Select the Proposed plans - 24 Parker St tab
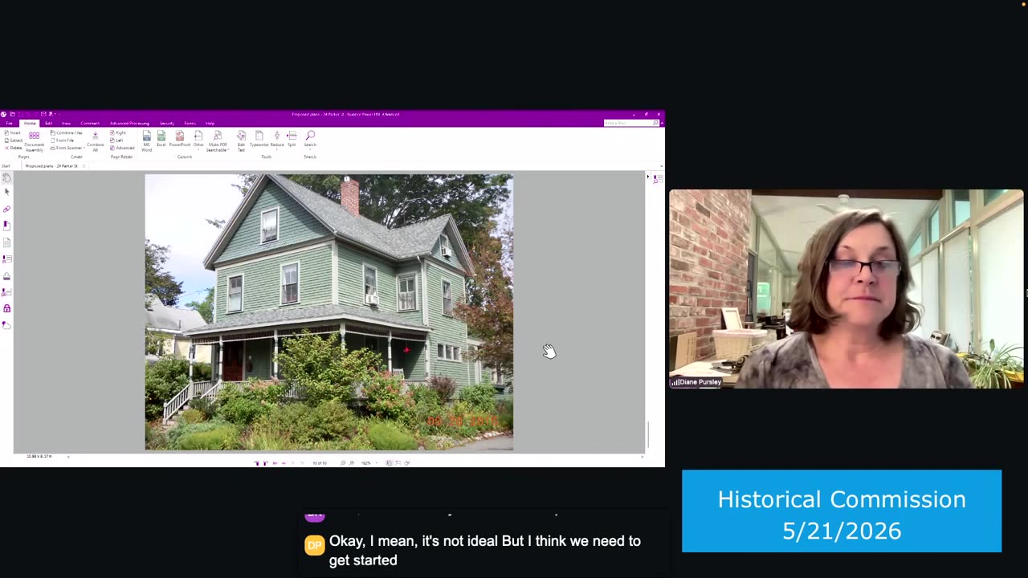Image resolution: width=1028 pixels, height=578 pixels. [x=51, y=166]
